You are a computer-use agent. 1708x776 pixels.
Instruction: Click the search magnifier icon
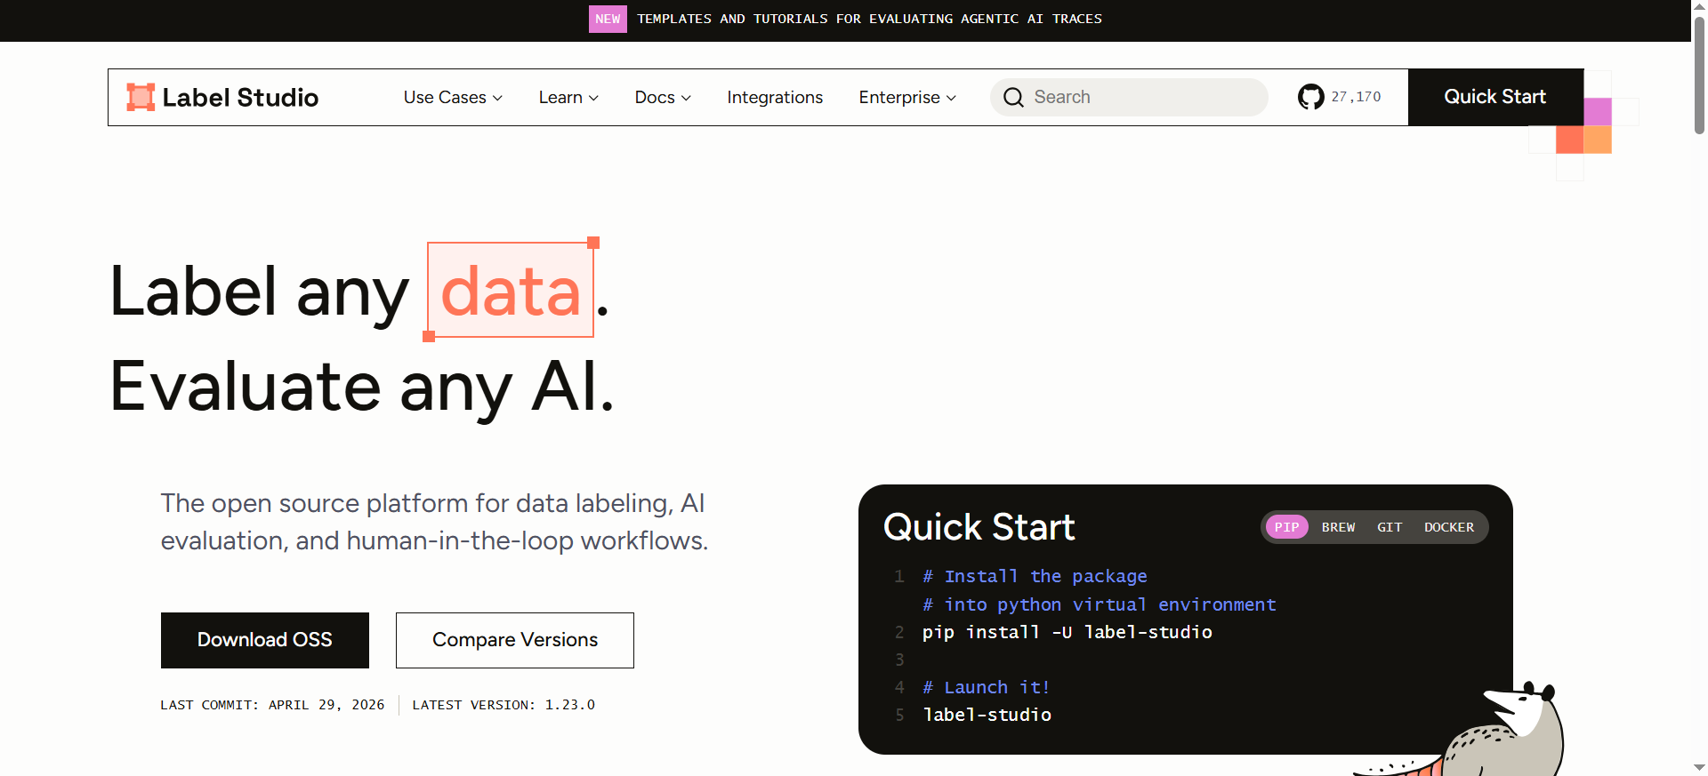click(1013, 97)
